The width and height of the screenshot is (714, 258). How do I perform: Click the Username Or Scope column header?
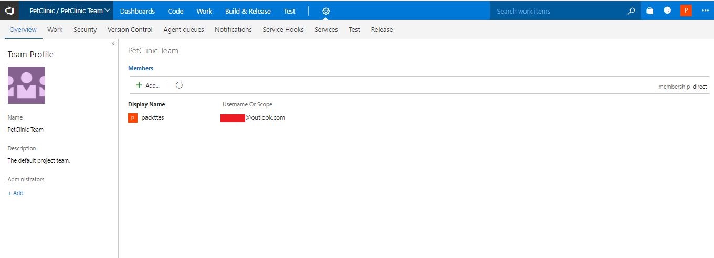(247, 104)
